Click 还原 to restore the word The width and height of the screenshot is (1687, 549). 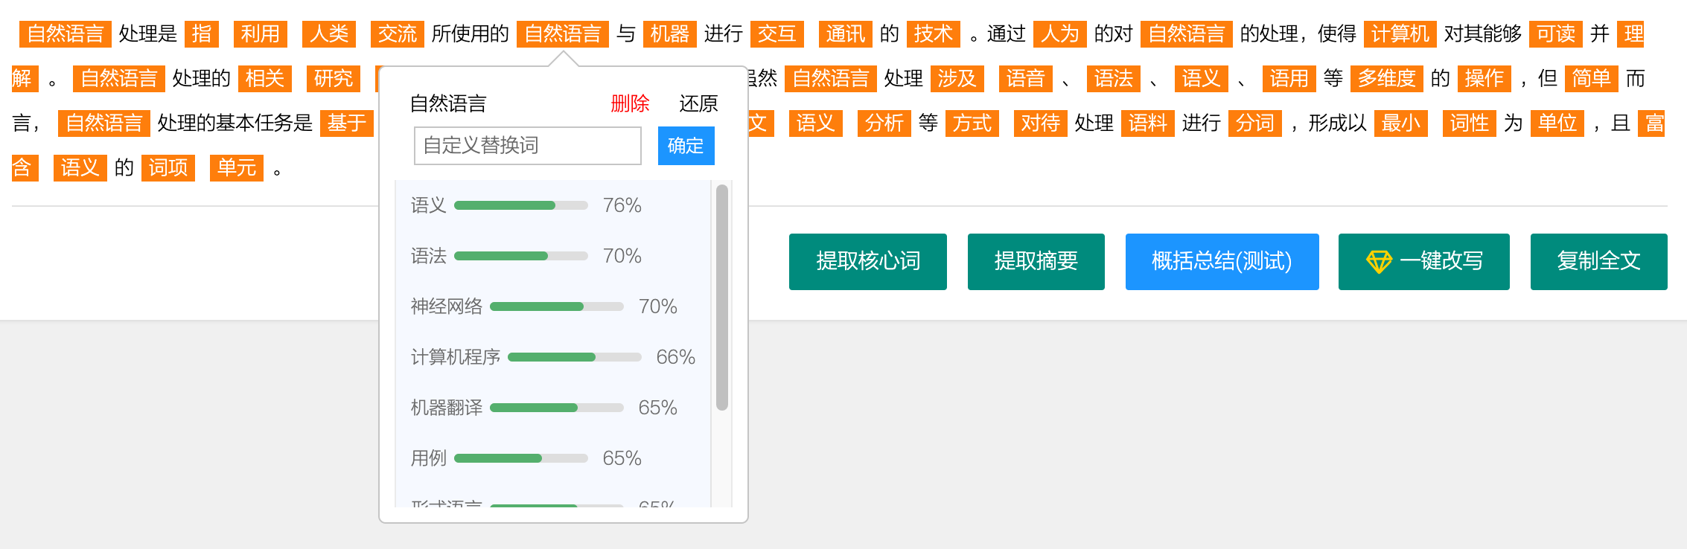tap(698, 103)
